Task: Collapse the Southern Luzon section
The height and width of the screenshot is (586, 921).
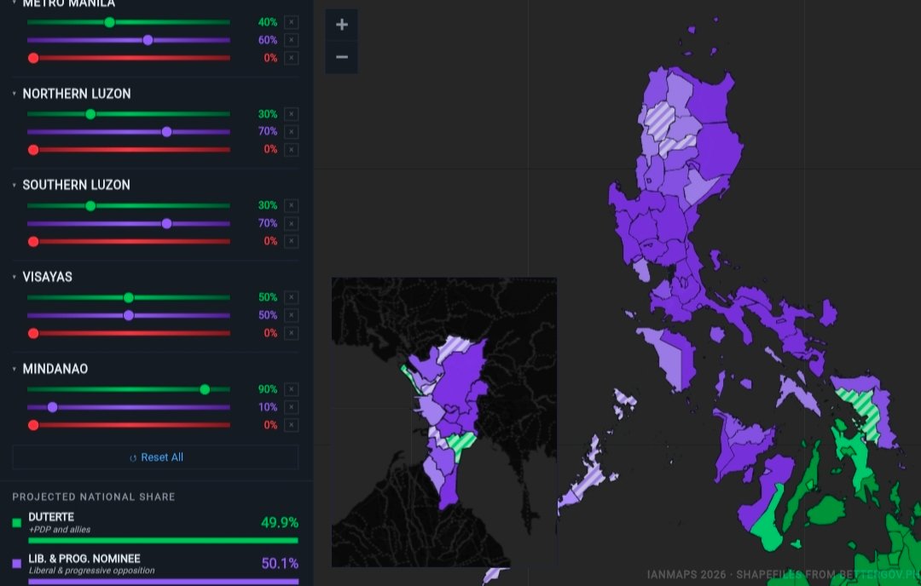Action: tap(14, 186)
